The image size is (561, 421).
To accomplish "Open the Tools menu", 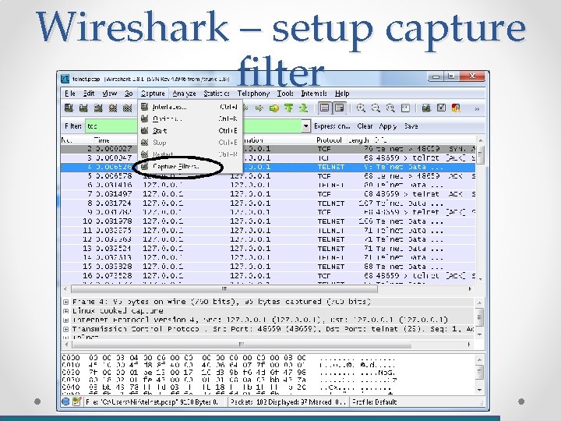I will pos(285,94).
